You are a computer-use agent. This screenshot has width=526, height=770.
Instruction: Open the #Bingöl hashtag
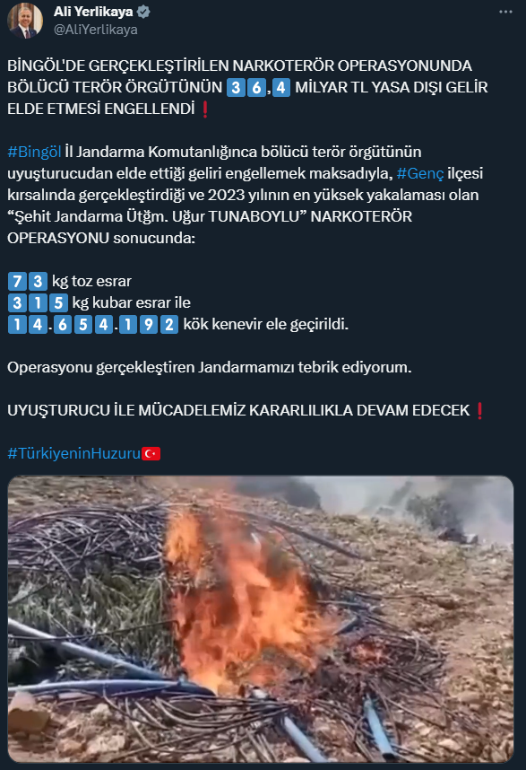[x=34, y=153]
